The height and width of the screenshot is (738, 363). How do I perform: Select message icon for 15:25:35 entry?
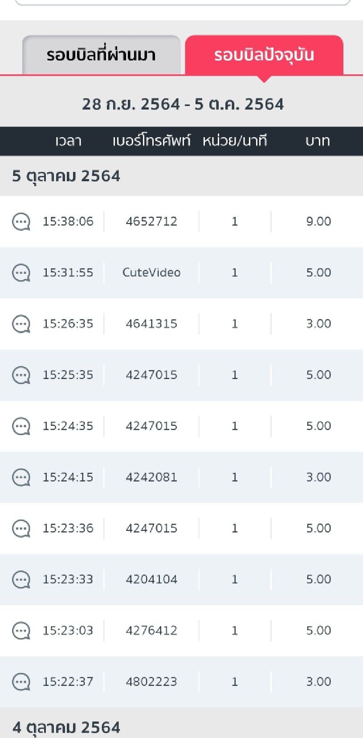pos(21,375)
